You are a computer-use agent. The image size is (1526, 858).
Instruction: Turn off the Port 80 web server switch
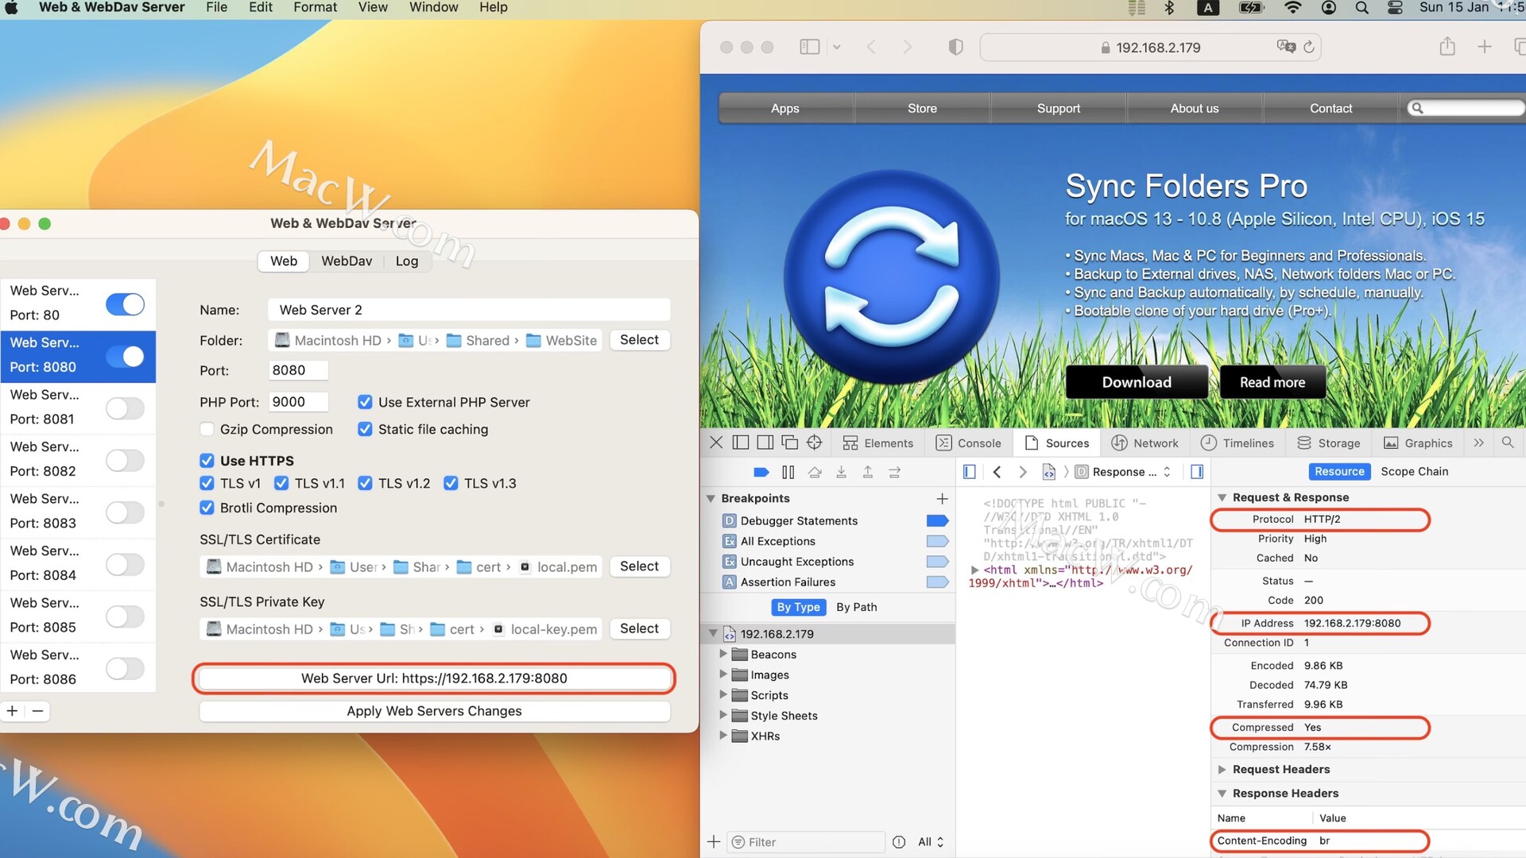coord(125,304)
